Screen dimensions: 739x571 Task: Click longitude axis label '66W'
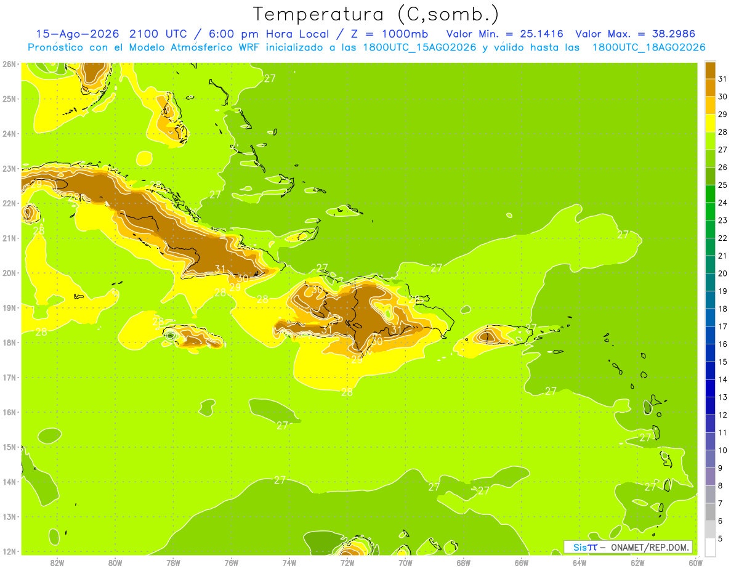[522, 563]
